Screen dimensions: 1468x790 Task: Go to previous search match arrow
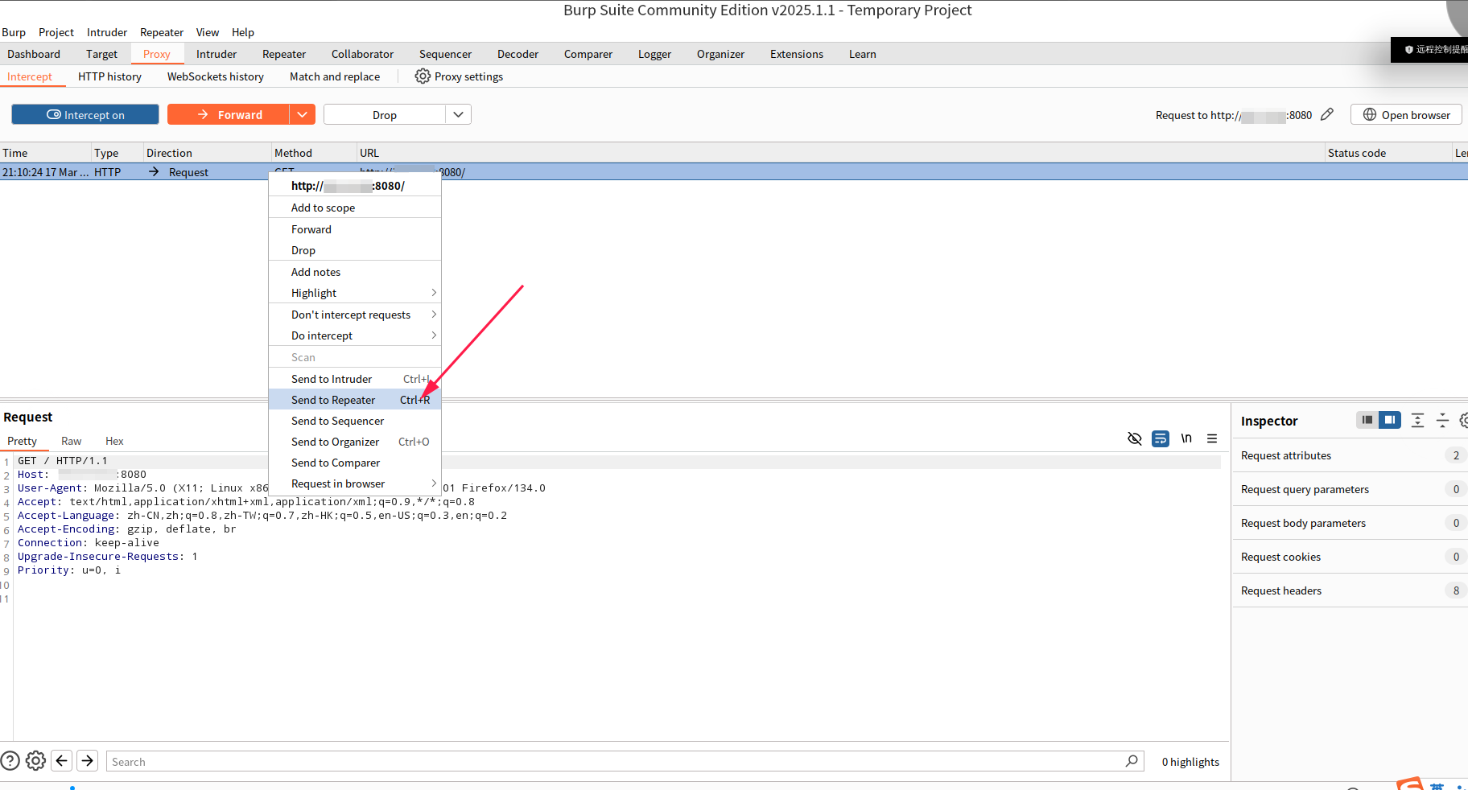[x=62, y=760]
